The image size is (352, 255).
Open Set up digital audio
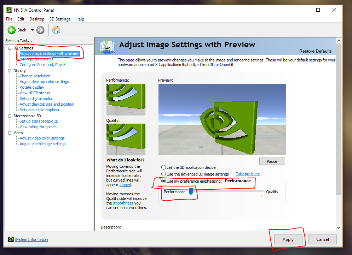36,99
